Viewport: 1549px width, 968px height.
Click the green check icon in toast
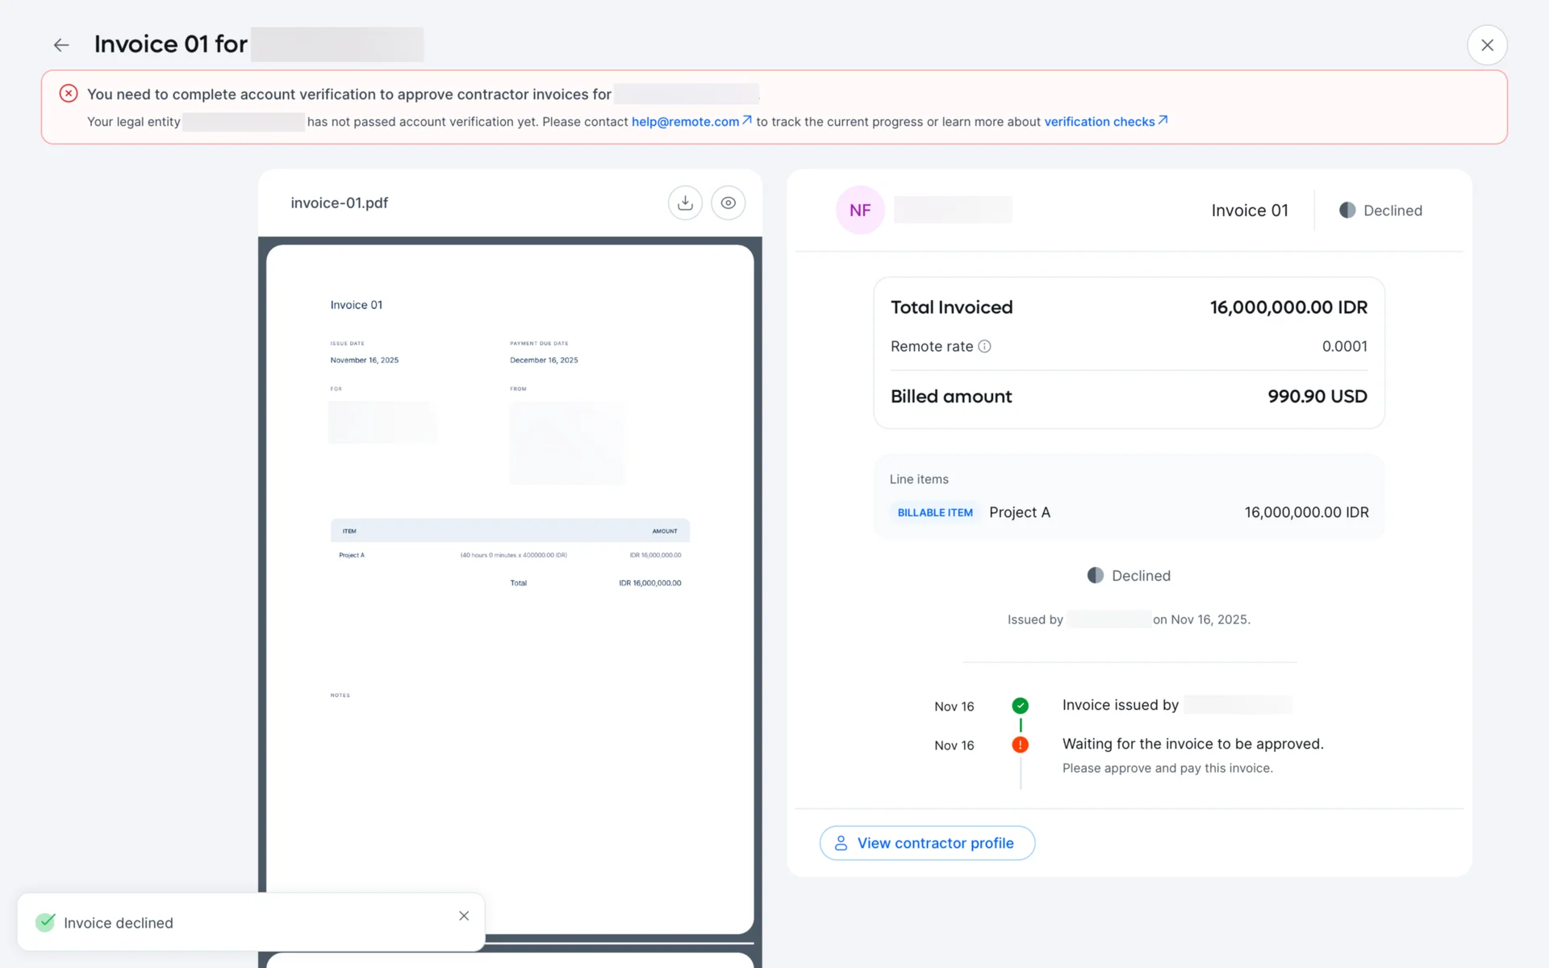coord(46,922)
